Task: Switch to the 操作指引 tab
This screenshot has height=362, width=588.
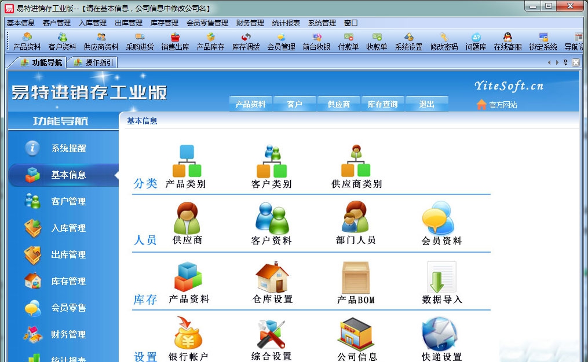Action: [92, 62]
